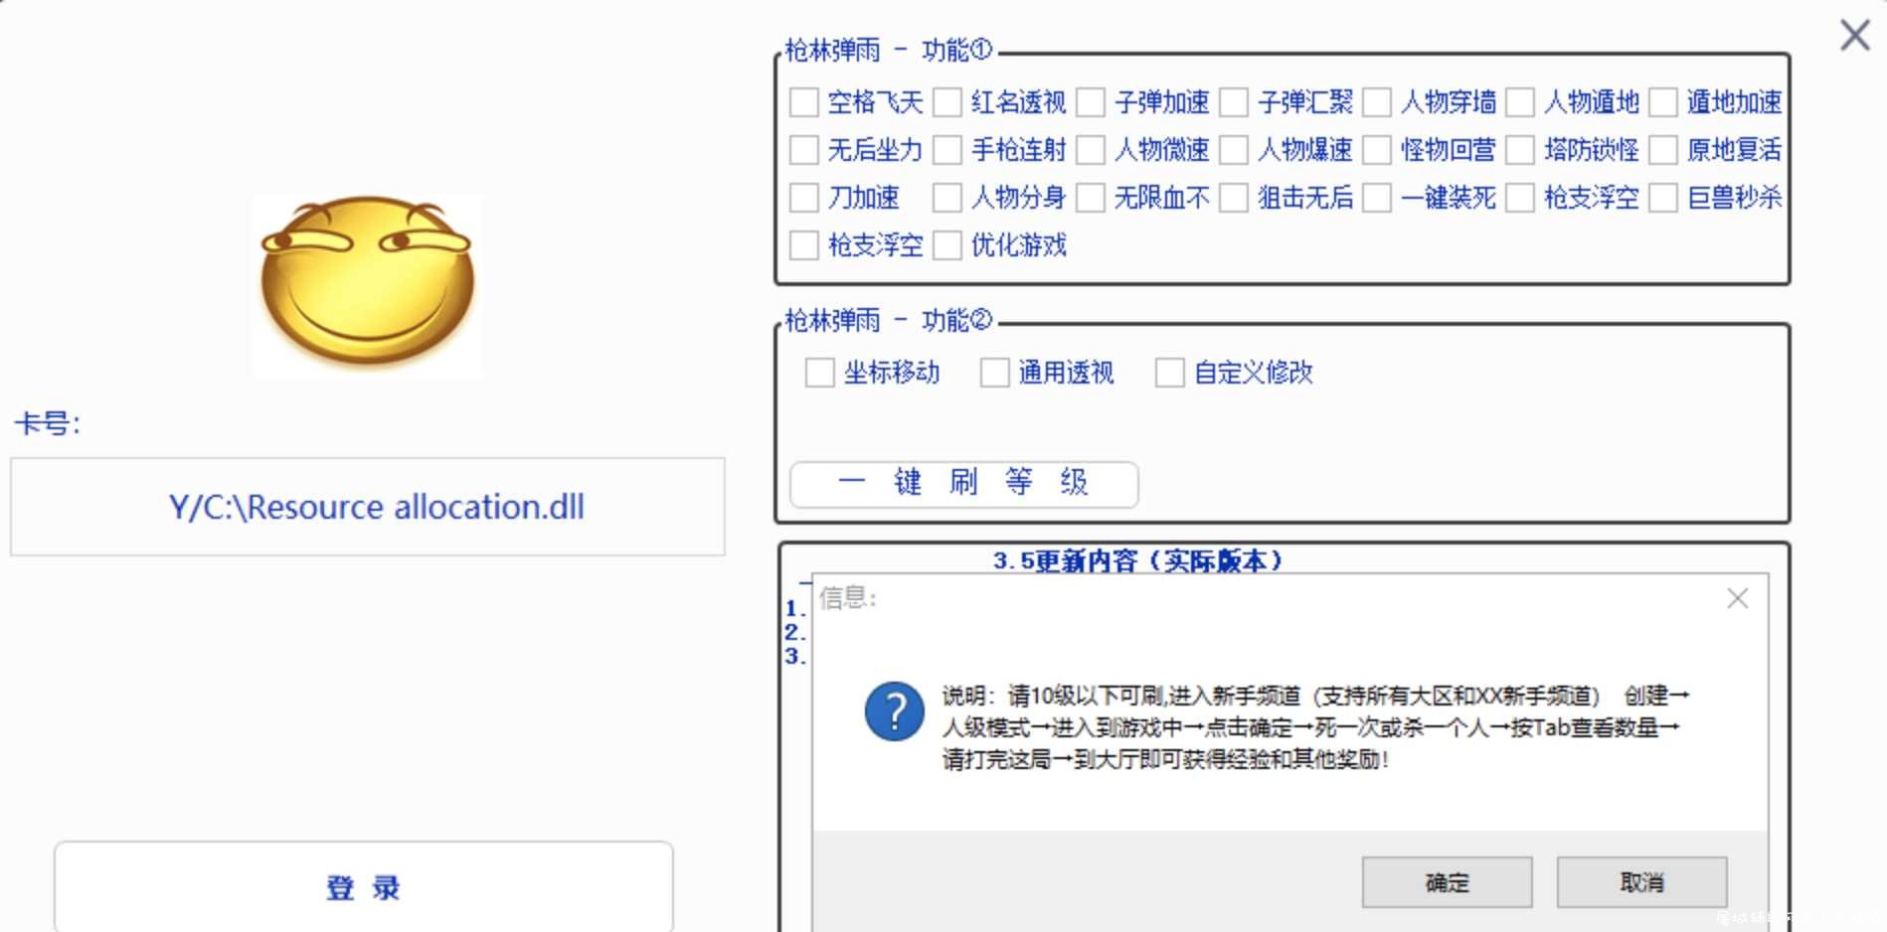
Task: Click the 一键刷等级 button
Action: point(963,484)
